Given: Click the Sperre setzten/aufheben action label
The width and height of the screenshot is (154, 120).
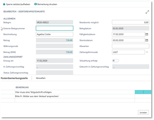Looking at the screenshot, I should coord(18,4).
